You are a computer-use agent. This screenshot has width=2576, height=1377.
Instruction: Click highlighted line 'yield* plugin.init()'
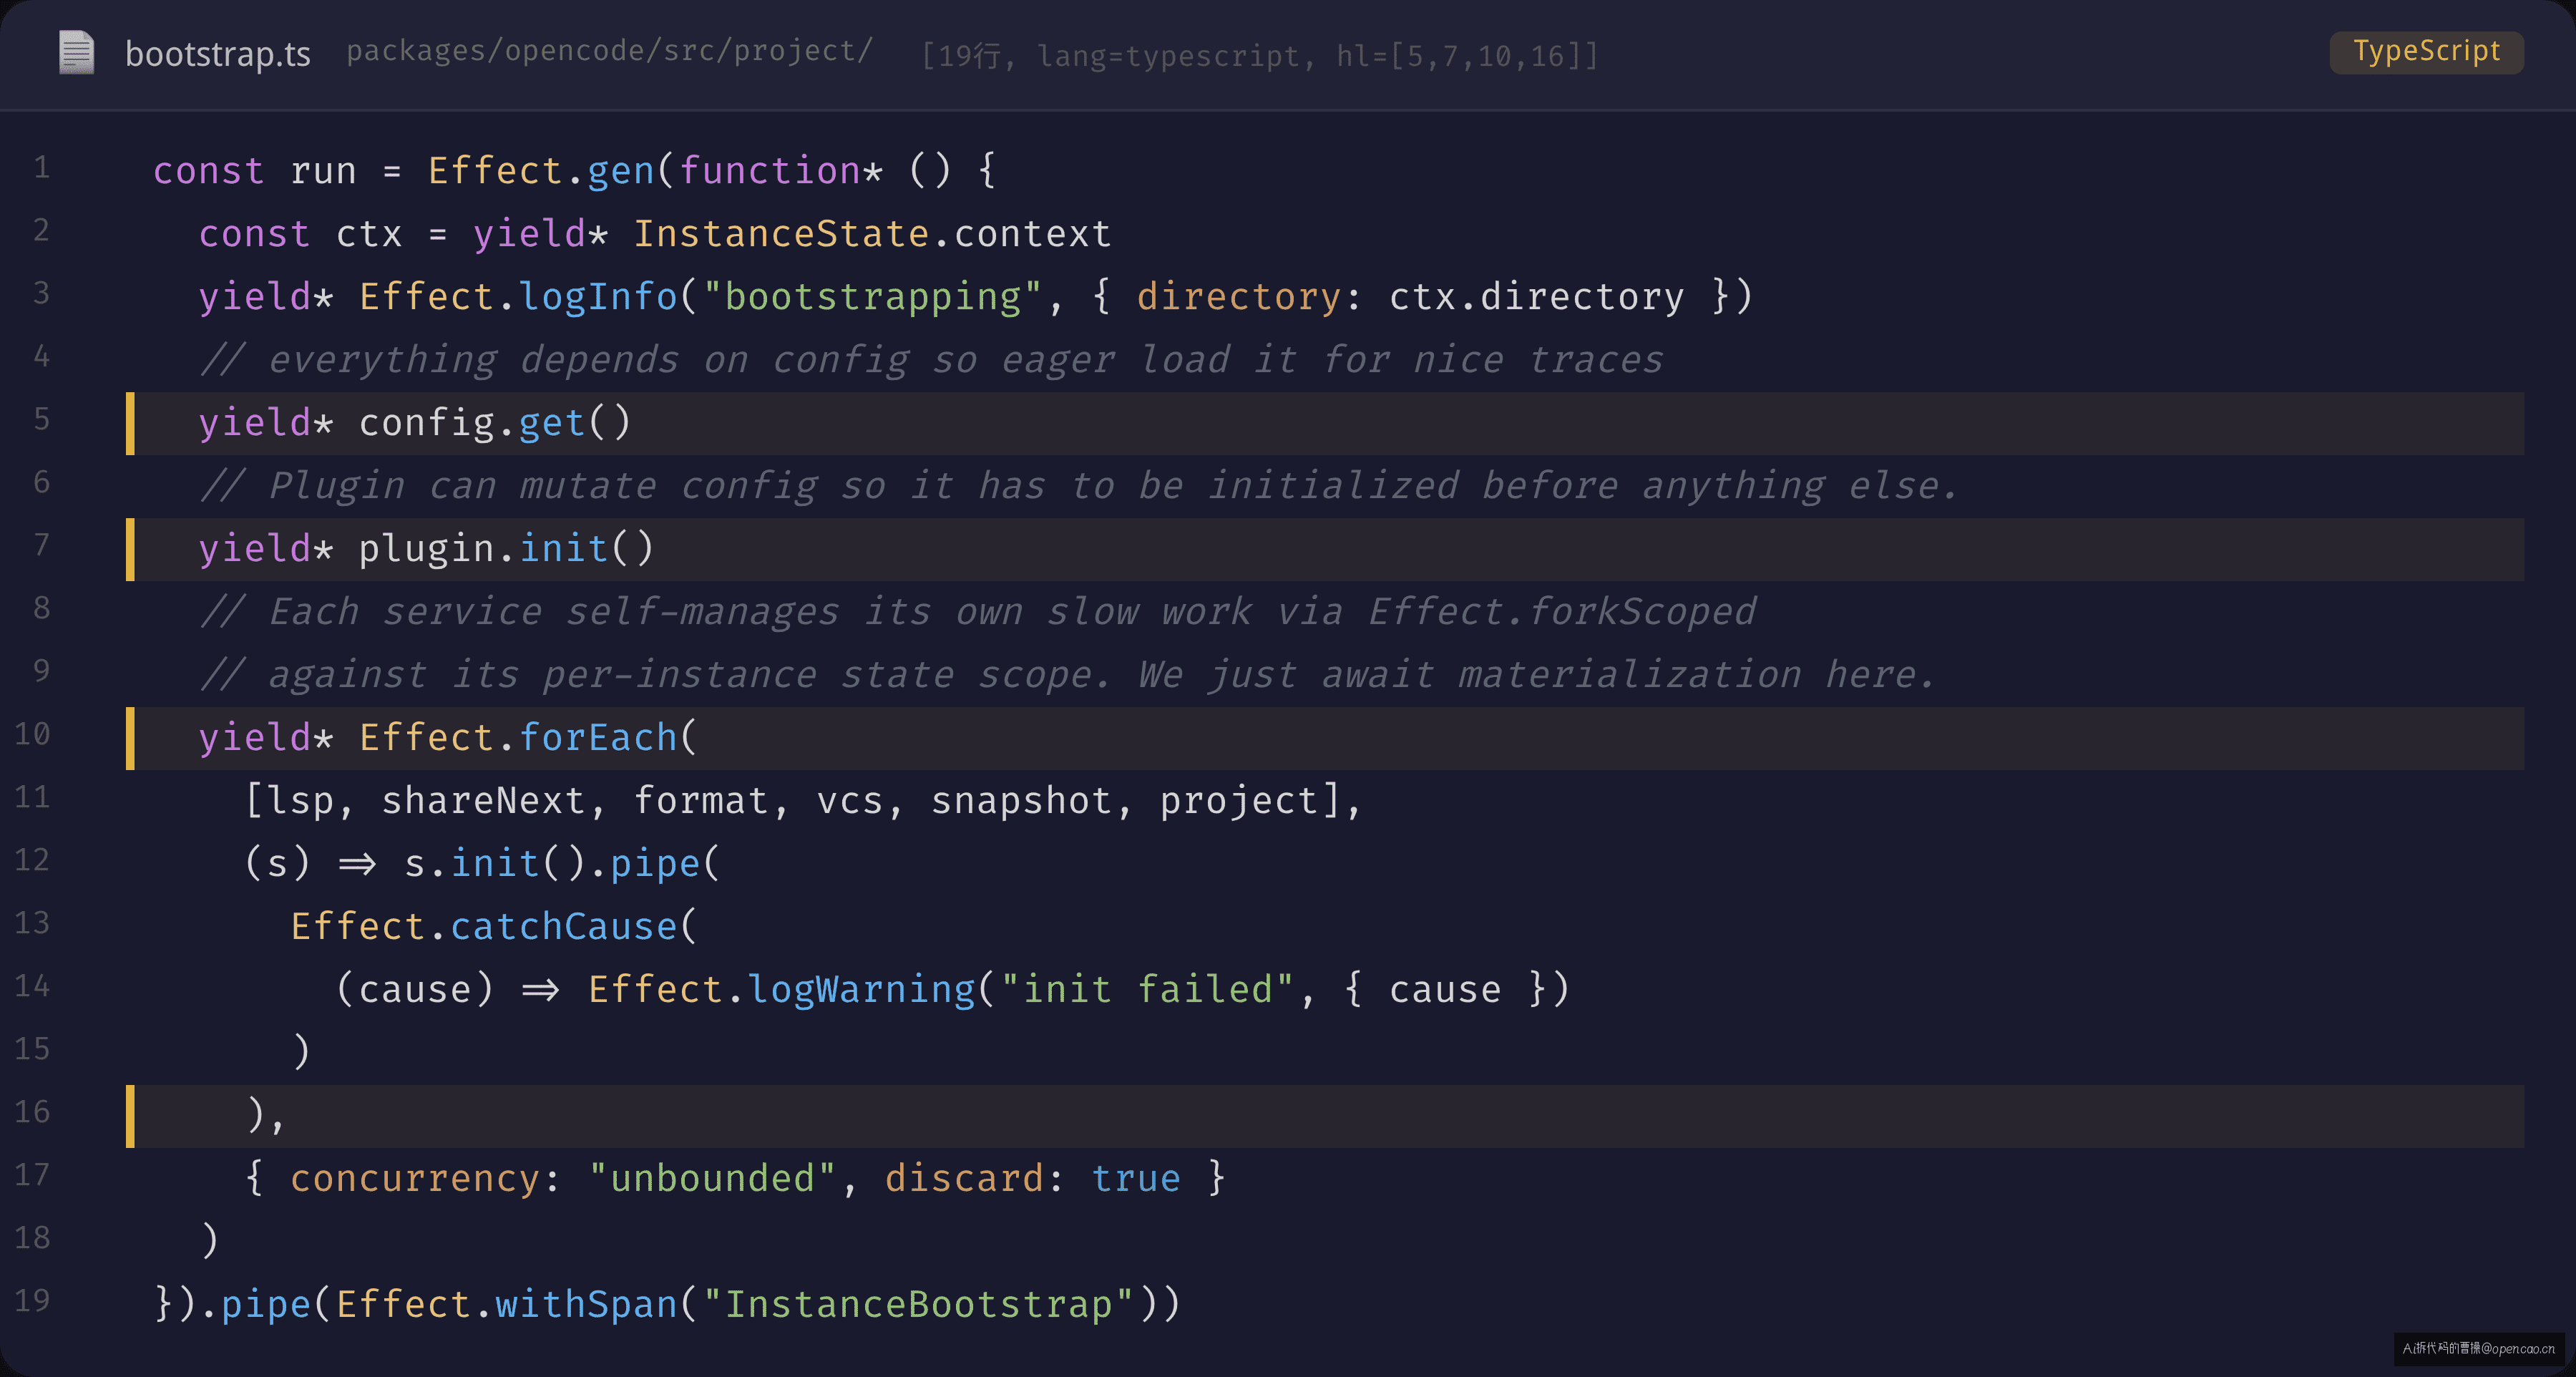[1325, 548]
